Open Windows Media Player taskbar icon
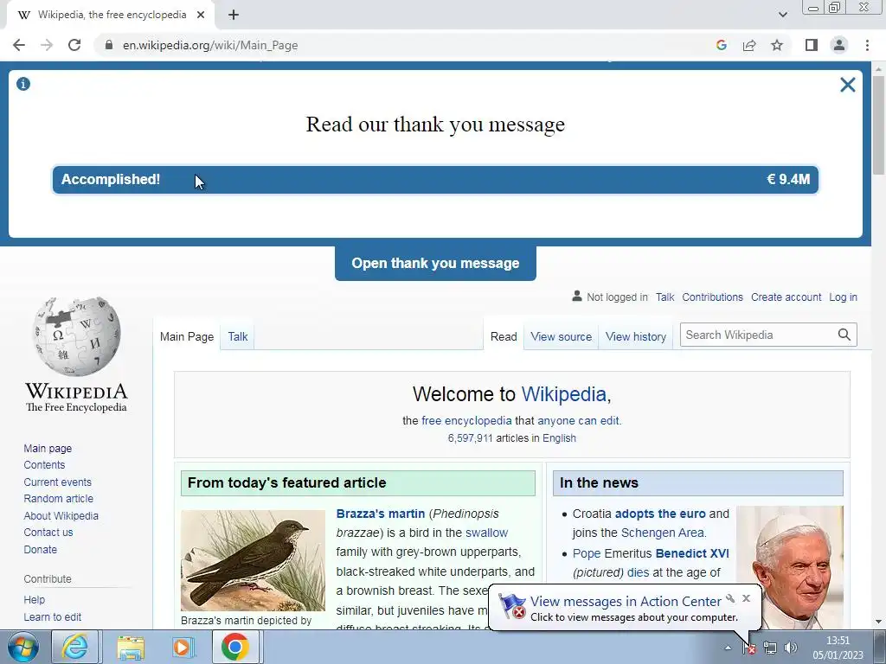Viewport: 886px width, 664px height. pyautogui.click(x=183, y=647)
